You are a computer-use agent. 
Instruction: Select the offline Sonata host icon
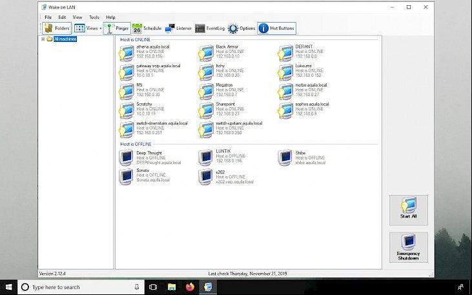click(x=126, y=177)
